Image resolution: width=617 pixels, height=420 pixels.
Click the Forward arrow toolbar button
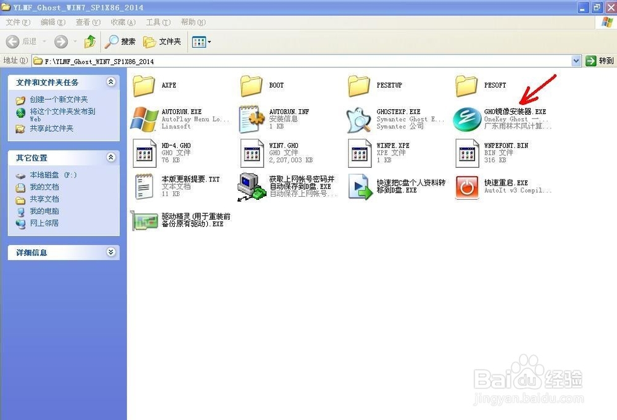tap(61, 41)
